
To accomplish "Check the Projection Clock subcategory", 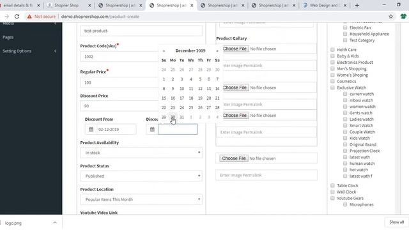I will [x=345, y=151].
